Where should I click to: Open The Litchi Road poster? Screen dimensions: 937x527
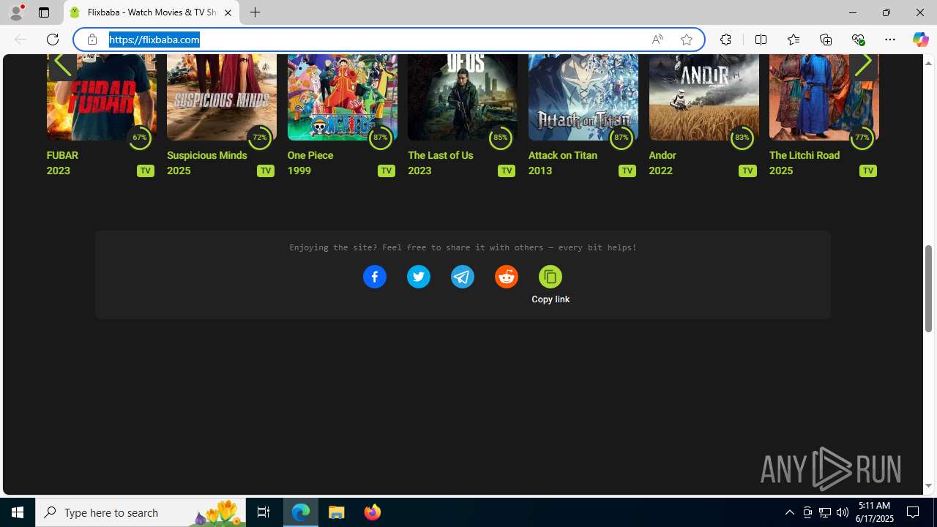(824, 97)
